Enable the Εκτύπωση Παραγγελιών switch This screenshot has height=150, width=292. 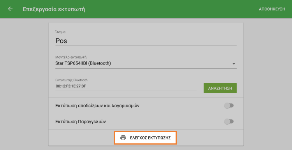pos(229,122)
